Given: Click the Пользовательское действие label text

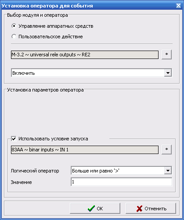Looking at the screenshot, I should [x=51, y=37].
